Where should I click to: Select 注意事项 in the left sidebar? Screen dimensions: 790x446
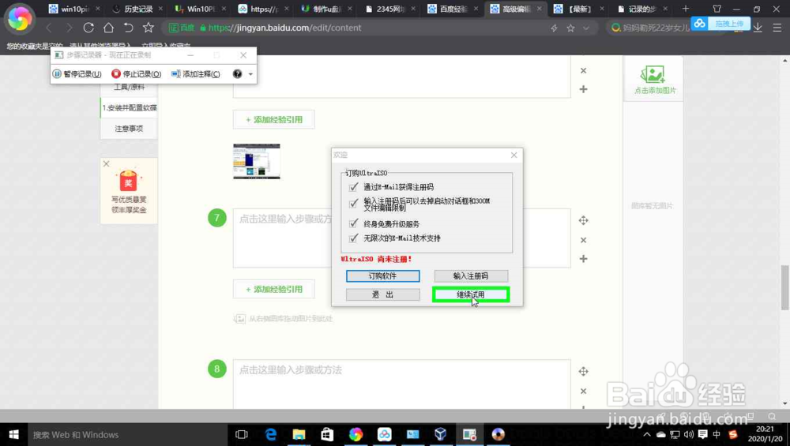point(129,129)
